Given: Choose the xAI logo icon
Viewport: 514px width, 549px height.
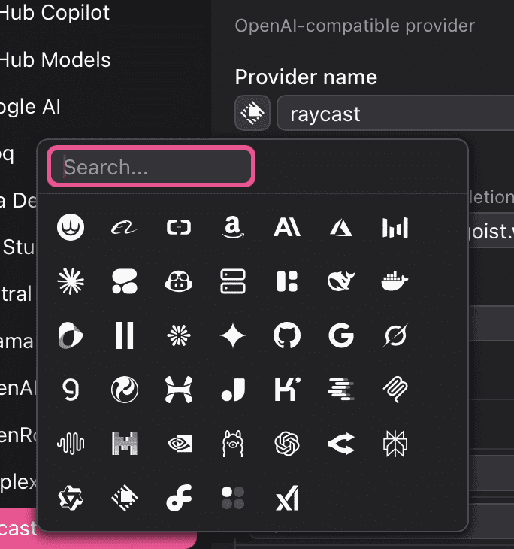Looking at the screenshot, I should pyautogui.click(x=287, y=498).
